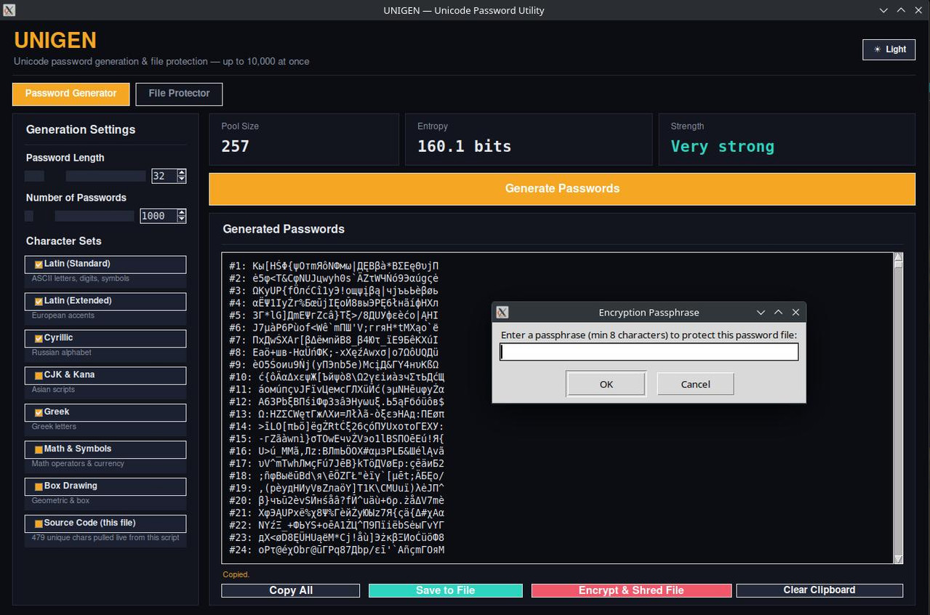Click password row #1 in the list
This screenshot has height=615, width=930.
click(x=334, y=266)
